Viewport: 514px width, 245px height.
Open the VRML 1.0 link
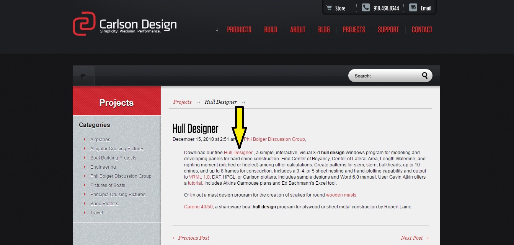[199, 177]
